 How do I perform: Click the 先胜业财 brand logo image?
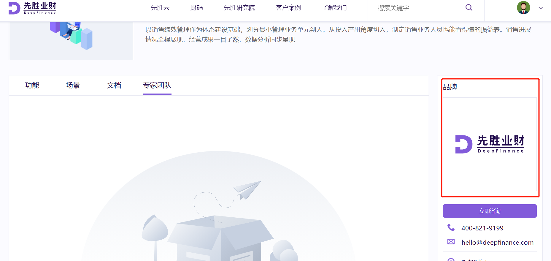pos(490,144)
